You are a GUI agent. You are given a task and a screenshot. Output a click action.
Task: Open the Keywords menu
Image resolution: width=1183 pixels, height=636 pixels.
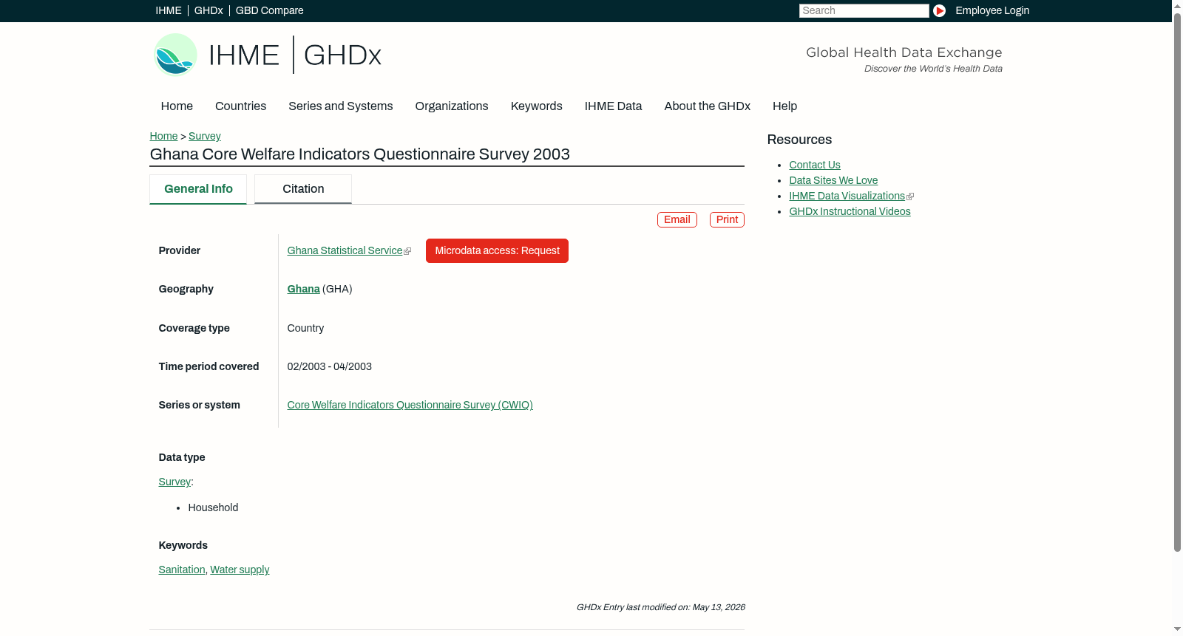point(537,106)
